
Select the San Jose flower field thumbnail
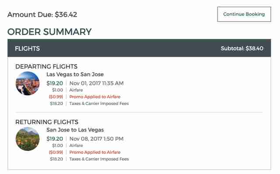(x=28, y=139)
